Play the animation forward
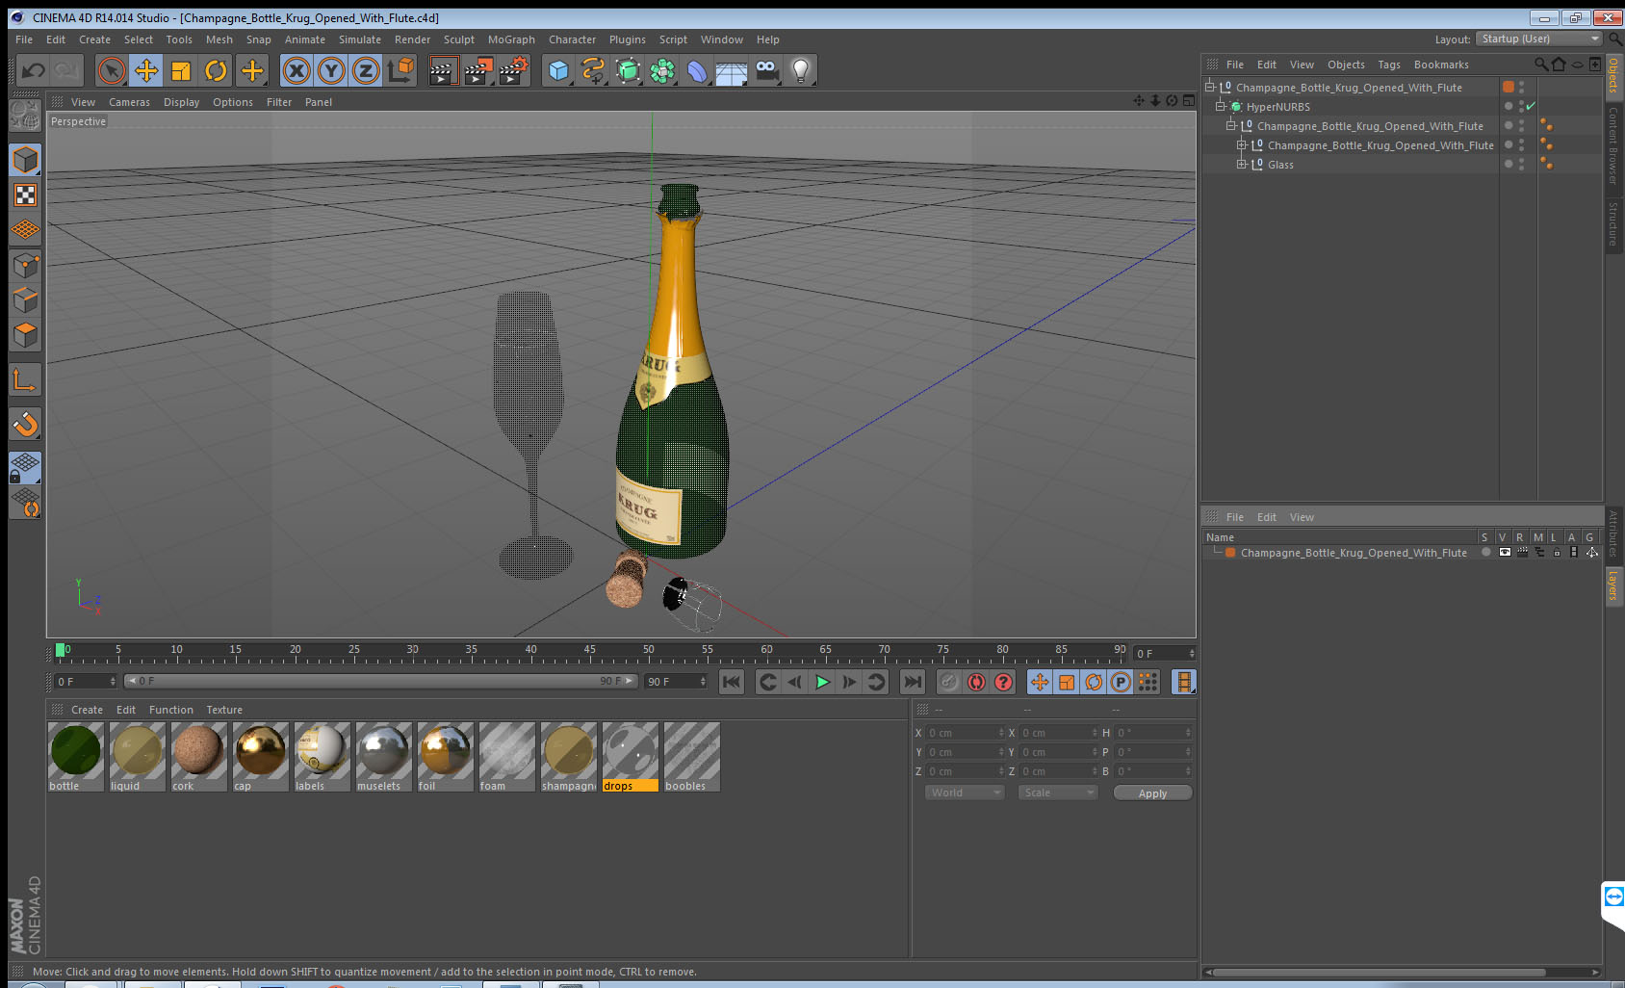 click(822, 682)
